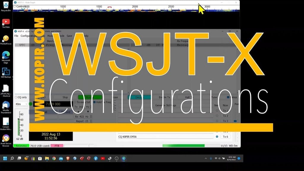The image size is (304, 171).
Task: Switch to WSJT-X taskbar icon
Action: 124,159
